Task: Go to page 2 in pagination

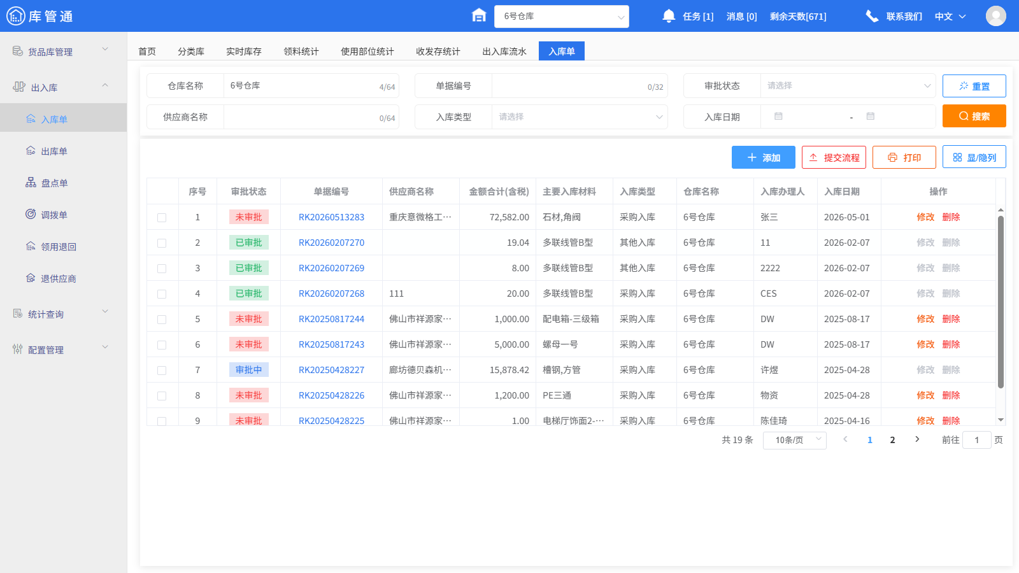Action: [892, 440]
